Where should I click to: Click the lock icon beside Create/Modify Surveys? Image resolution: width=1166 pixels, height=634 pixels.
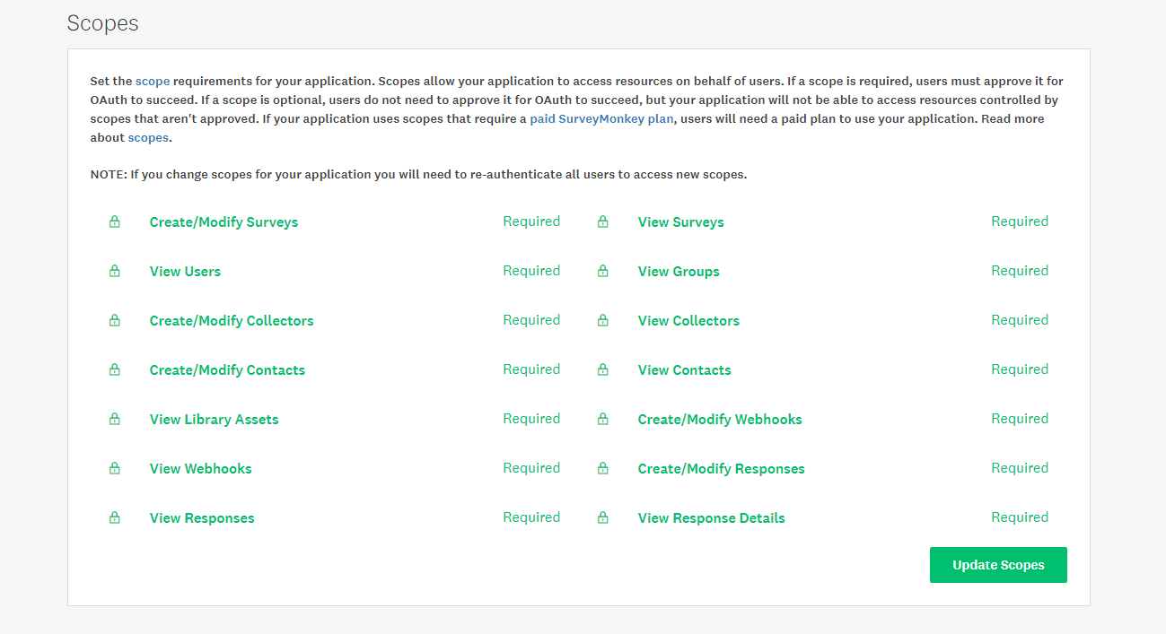pyautogui.click(x=114, y=221)
